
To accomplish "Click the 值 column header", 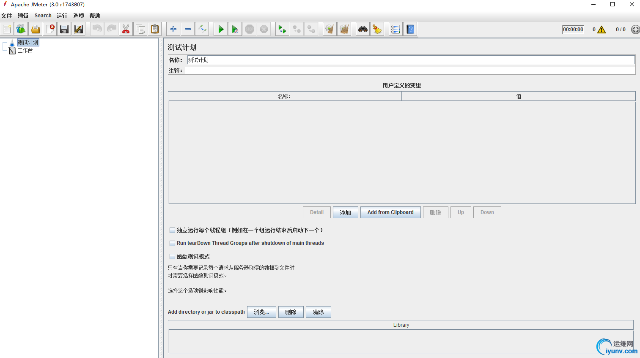I will point(519,96).
